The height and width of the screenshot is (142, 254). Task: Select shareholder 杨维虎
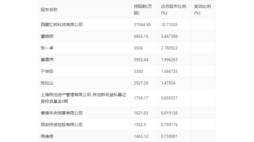47,136
